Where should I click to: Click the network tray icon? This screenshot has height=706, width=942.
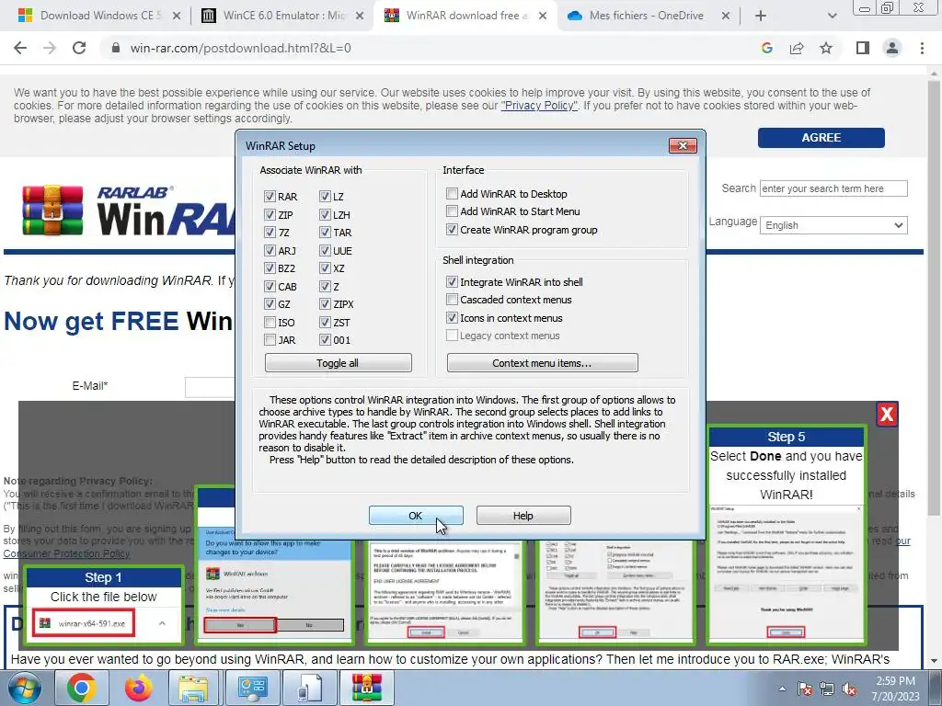(x=827, y=689)
